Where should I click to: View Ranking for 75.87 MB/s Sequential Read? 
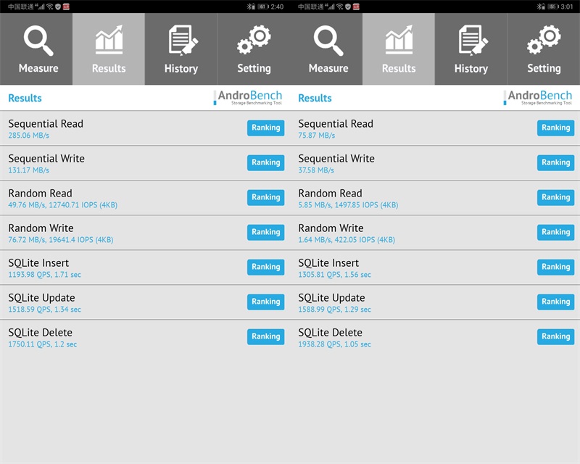coord(555,128)
